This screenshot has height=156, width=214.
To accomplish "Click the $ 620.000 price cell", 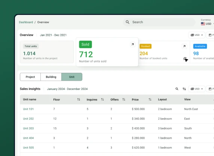I will click(138, 148).
